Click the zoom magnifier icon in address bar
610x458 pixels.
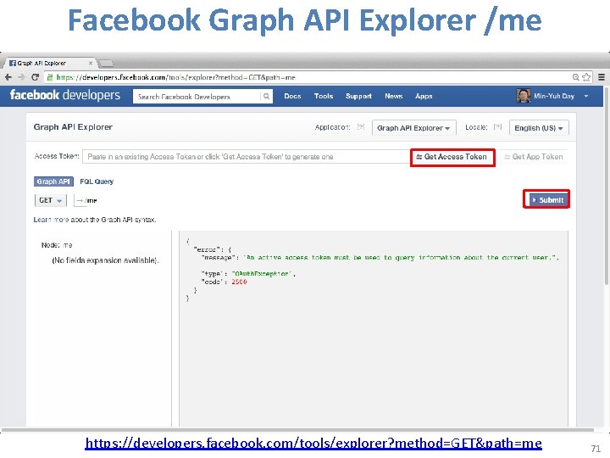pos(576,77)
